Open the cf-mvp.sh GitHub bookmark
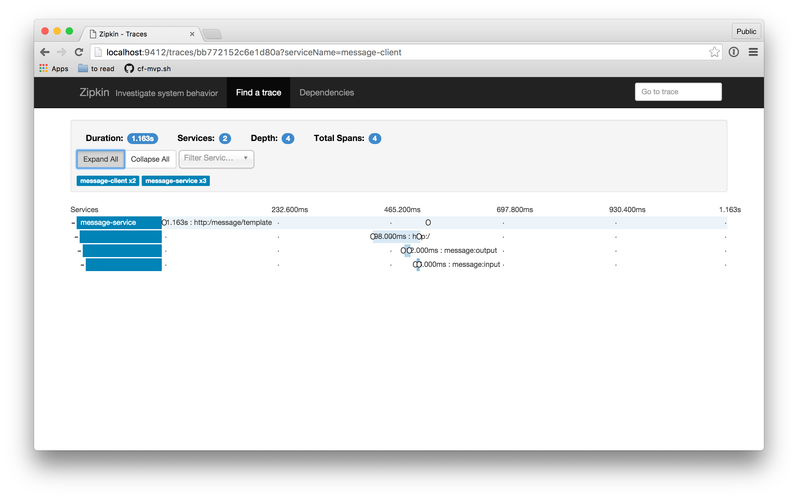This screenshot has width=798, height=499. tap(147, 68)
